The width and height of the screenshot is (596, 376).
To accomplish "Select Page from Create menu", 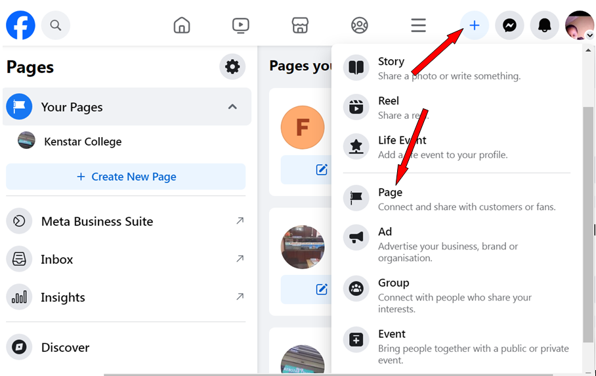I will coord(456,199).
